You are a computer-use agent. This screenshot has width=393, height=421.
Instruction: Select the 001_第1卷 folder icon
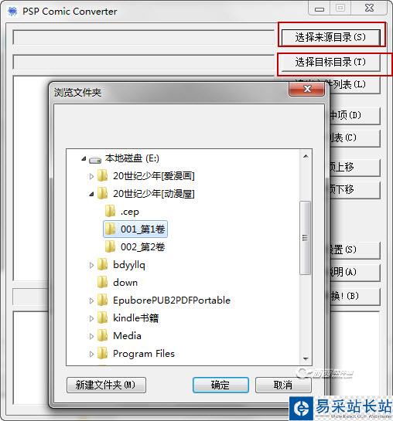[110, 229]
